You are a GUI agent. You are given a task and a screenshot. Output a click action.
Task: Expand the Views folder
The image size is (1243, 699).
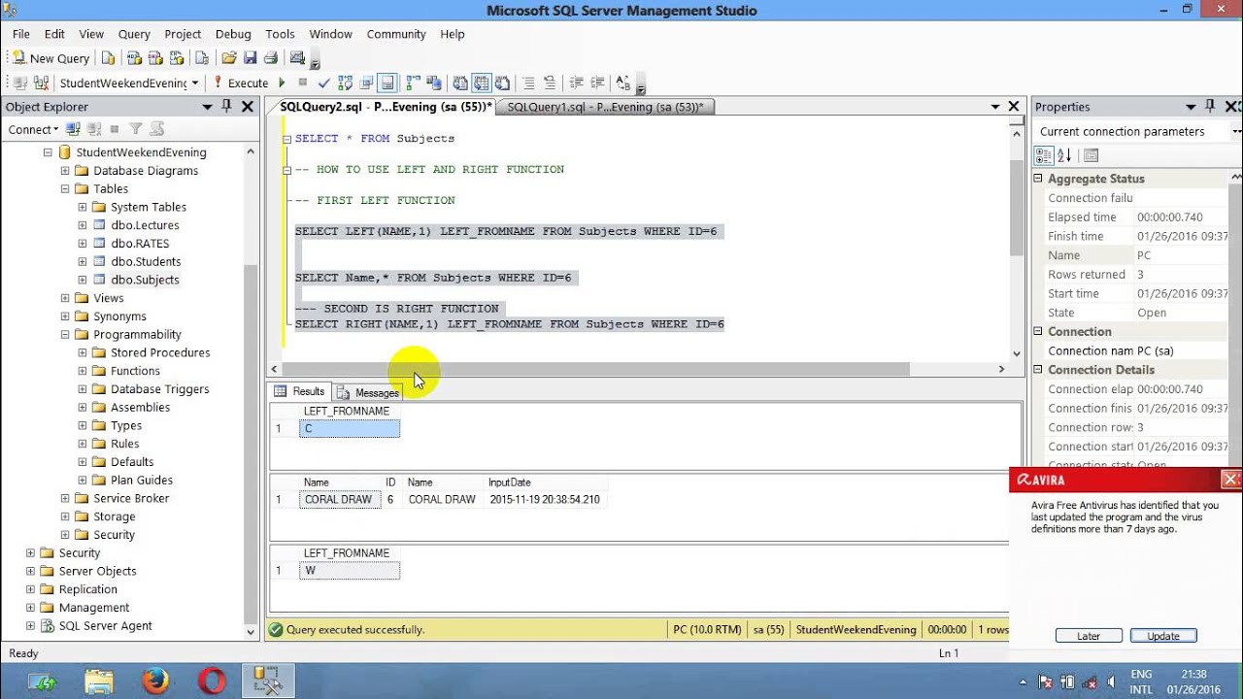65,298
